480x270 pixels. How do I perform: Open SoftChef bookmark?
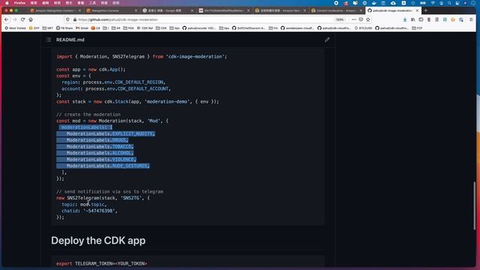tap(248, 28)
